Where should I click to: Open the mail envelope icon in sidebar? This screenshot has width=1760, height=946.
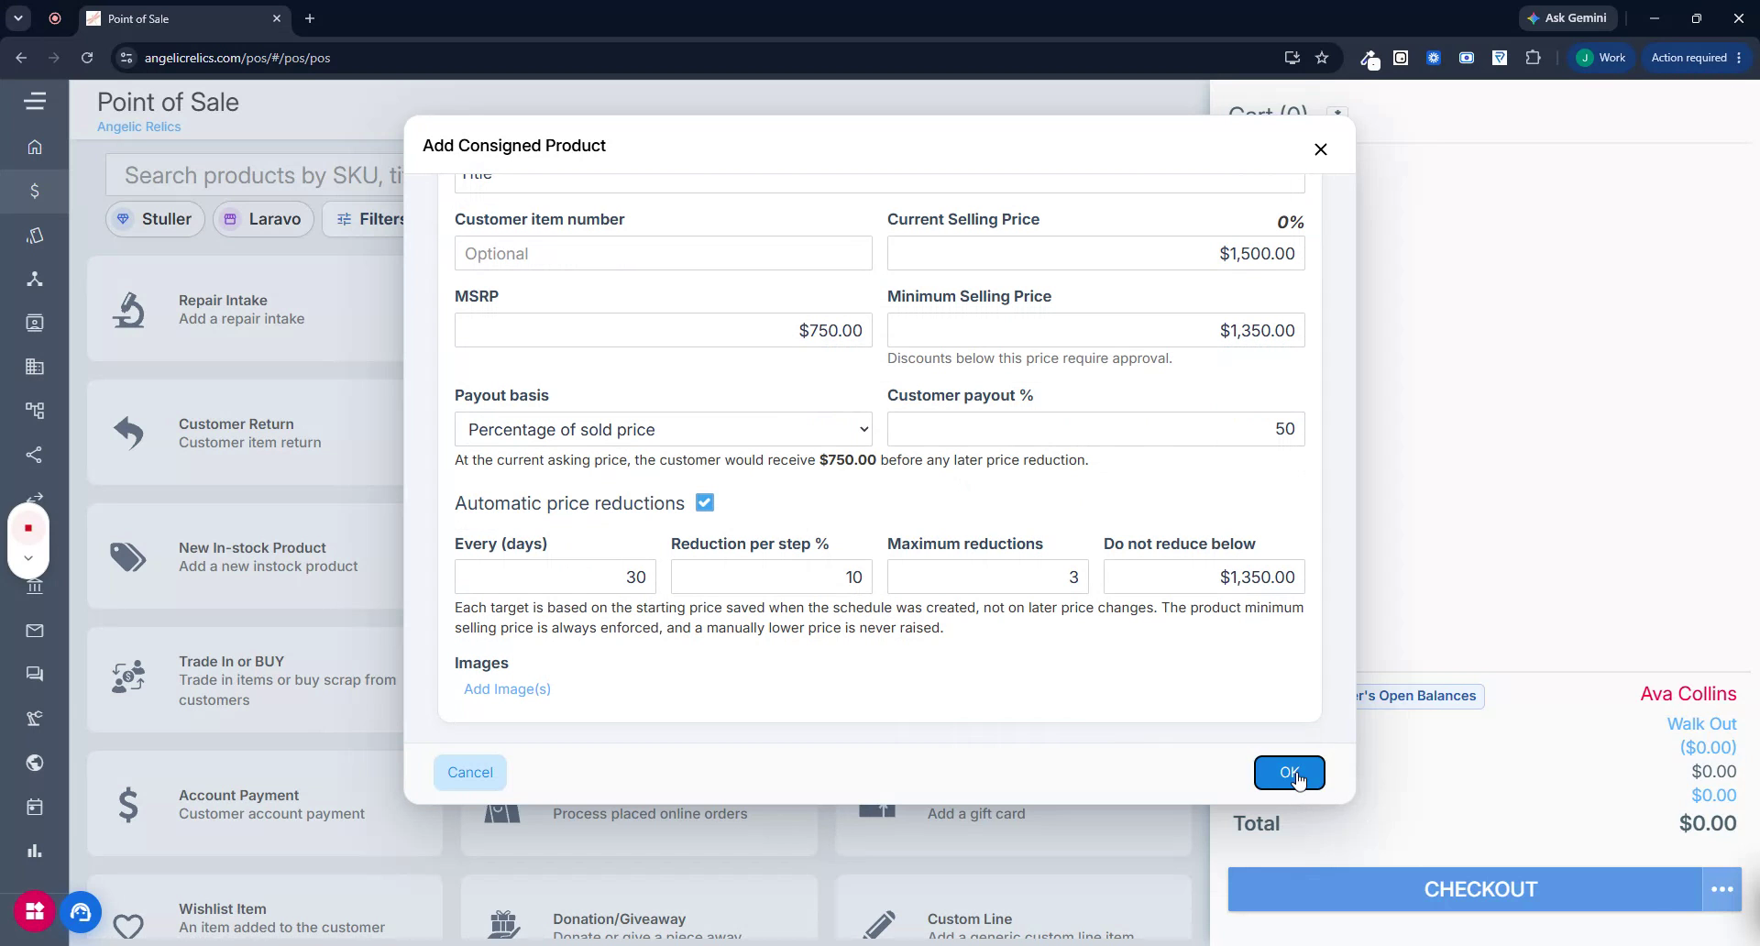pos(35,631)
